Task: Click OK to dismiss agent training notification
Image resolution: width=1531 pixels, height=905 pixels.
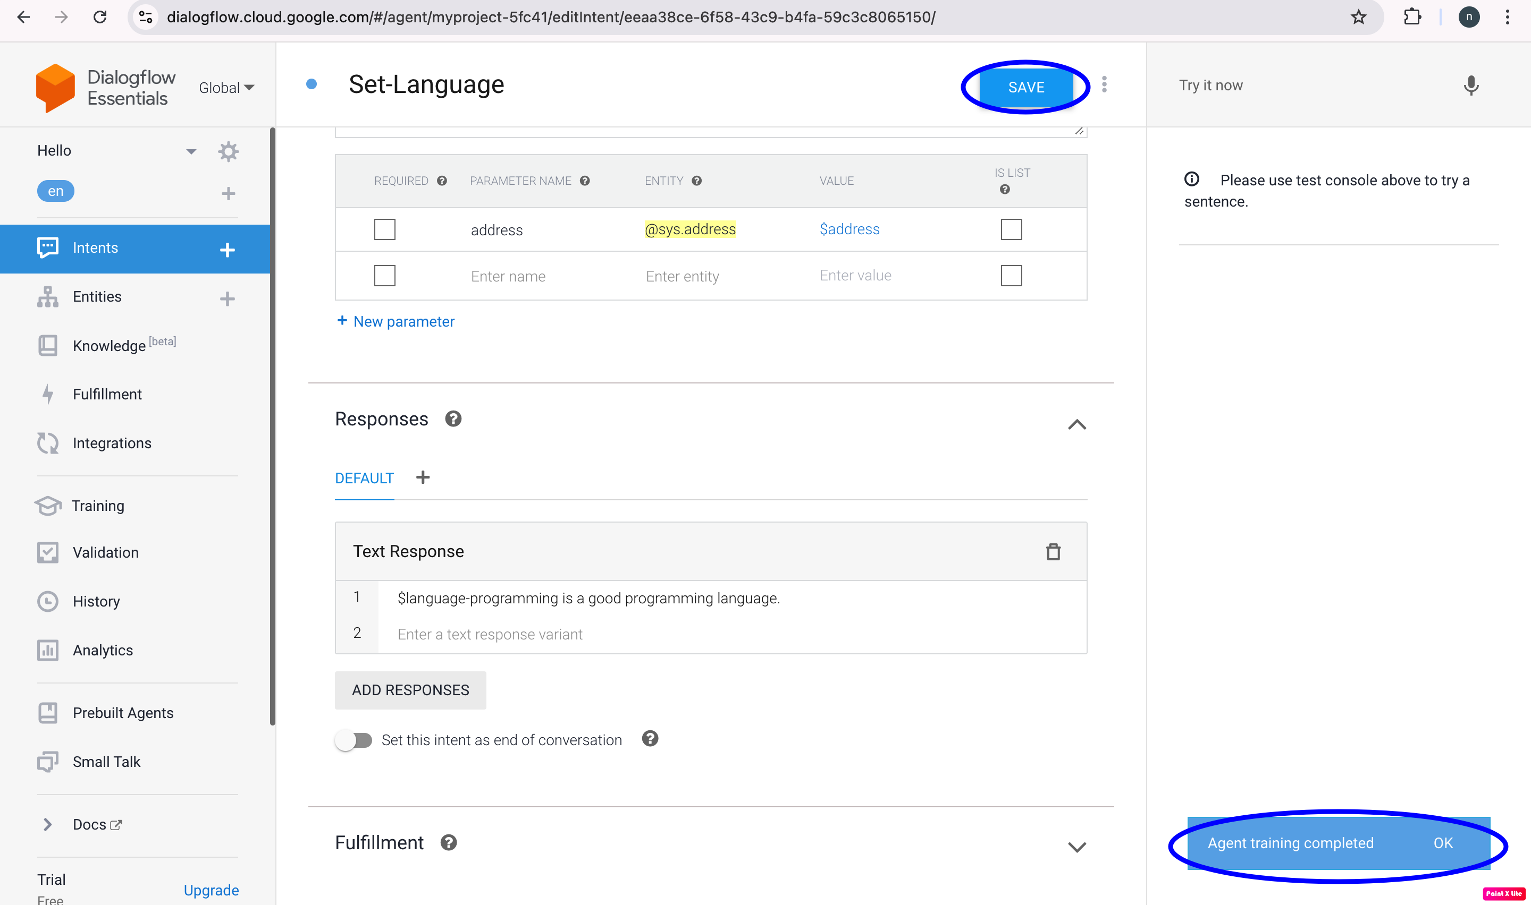Action: coord(1444,842)
